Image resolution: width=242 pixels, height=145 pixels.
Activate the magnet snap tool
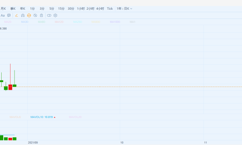pos(23,15)
